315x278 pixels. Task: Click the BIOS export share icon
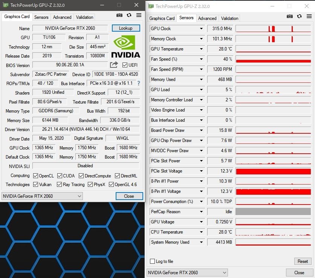pyautogui.click(x=114, y=65)
